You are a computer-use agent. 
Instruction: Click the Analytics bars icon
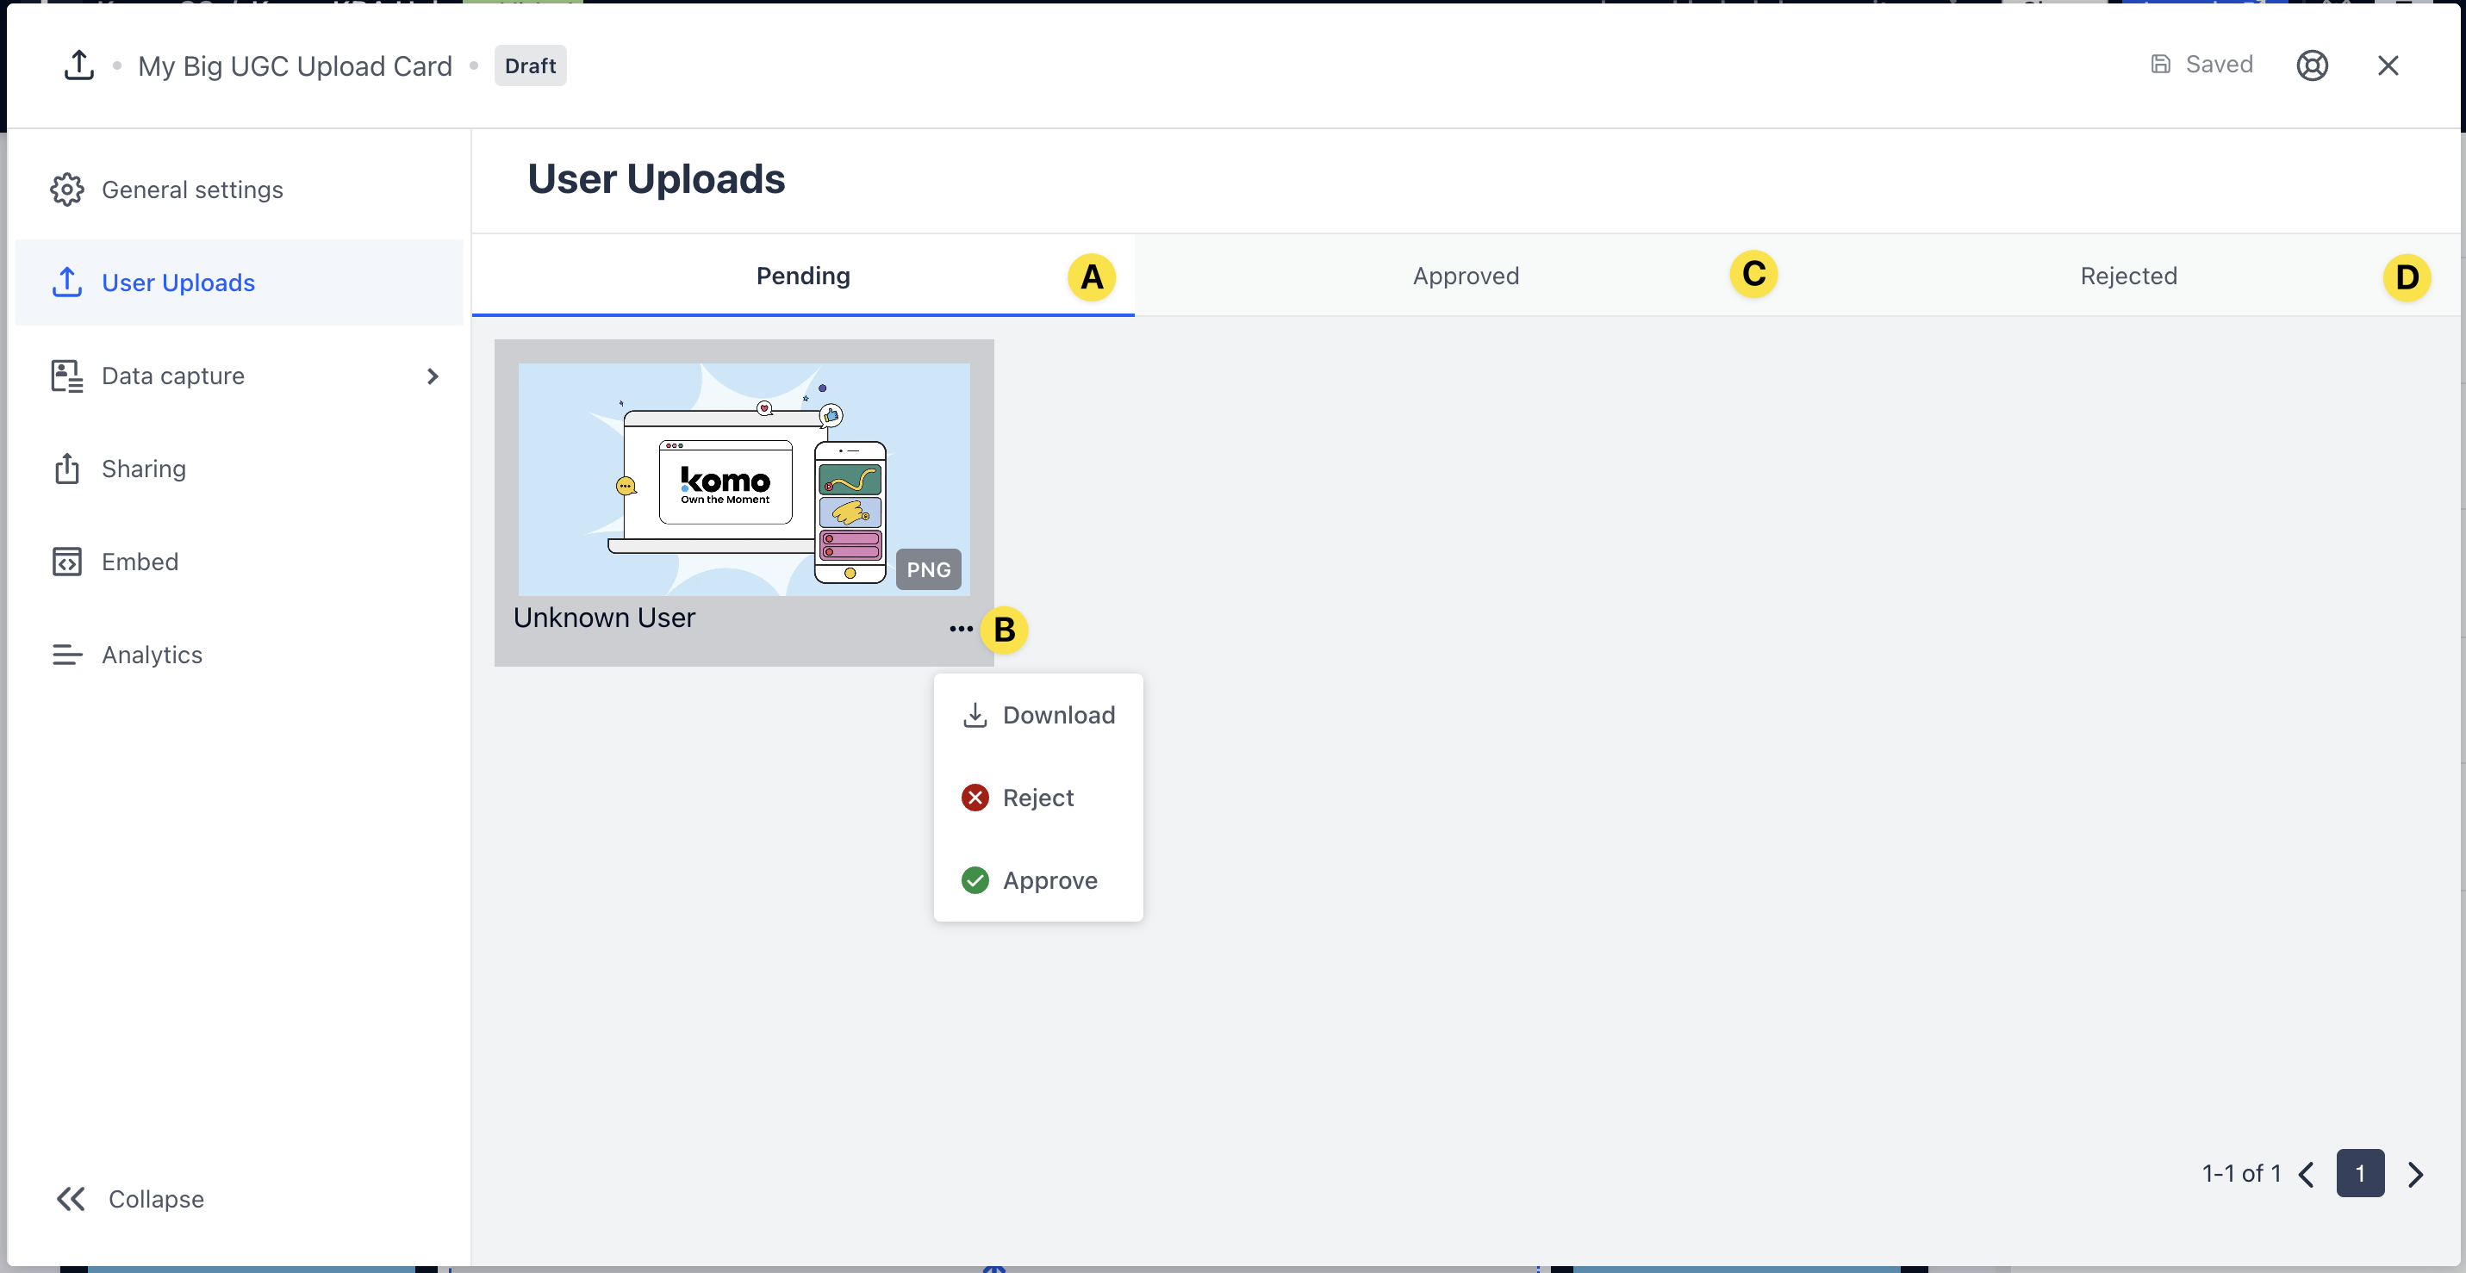[x=66, y=655]
